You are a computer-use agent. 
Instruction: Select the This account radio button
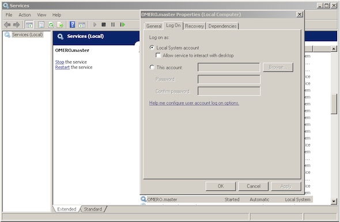(152, 67)
